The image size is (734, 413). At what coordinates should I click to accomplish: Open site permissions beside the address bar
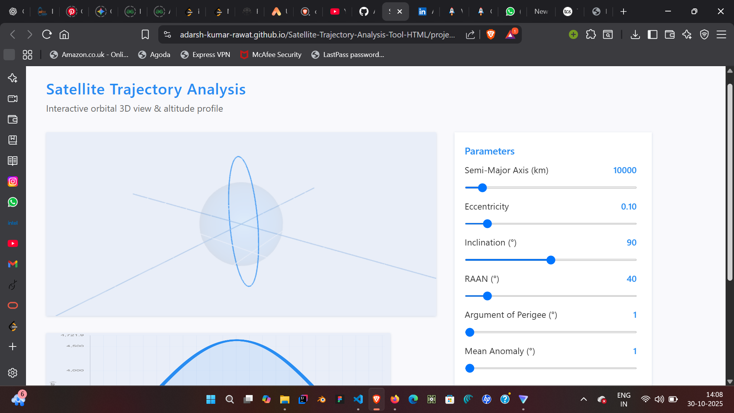pos(167,34)
